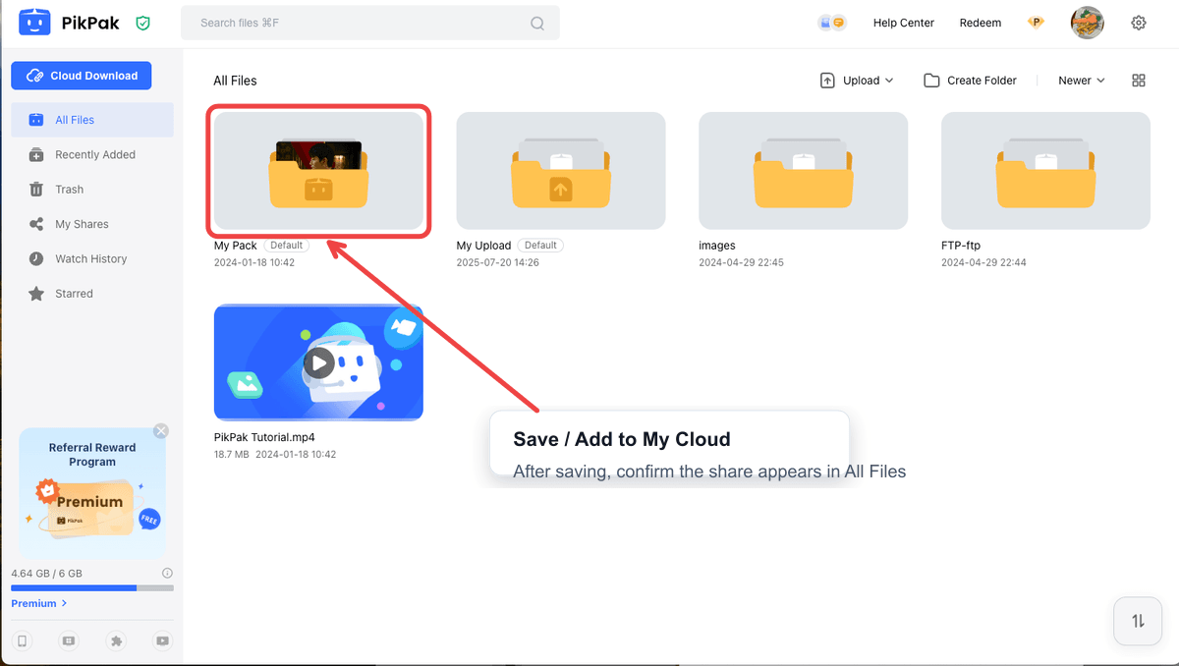Click the Redeem link
The height and width of the screenshot is (666, 1179).
pos(981,23)
